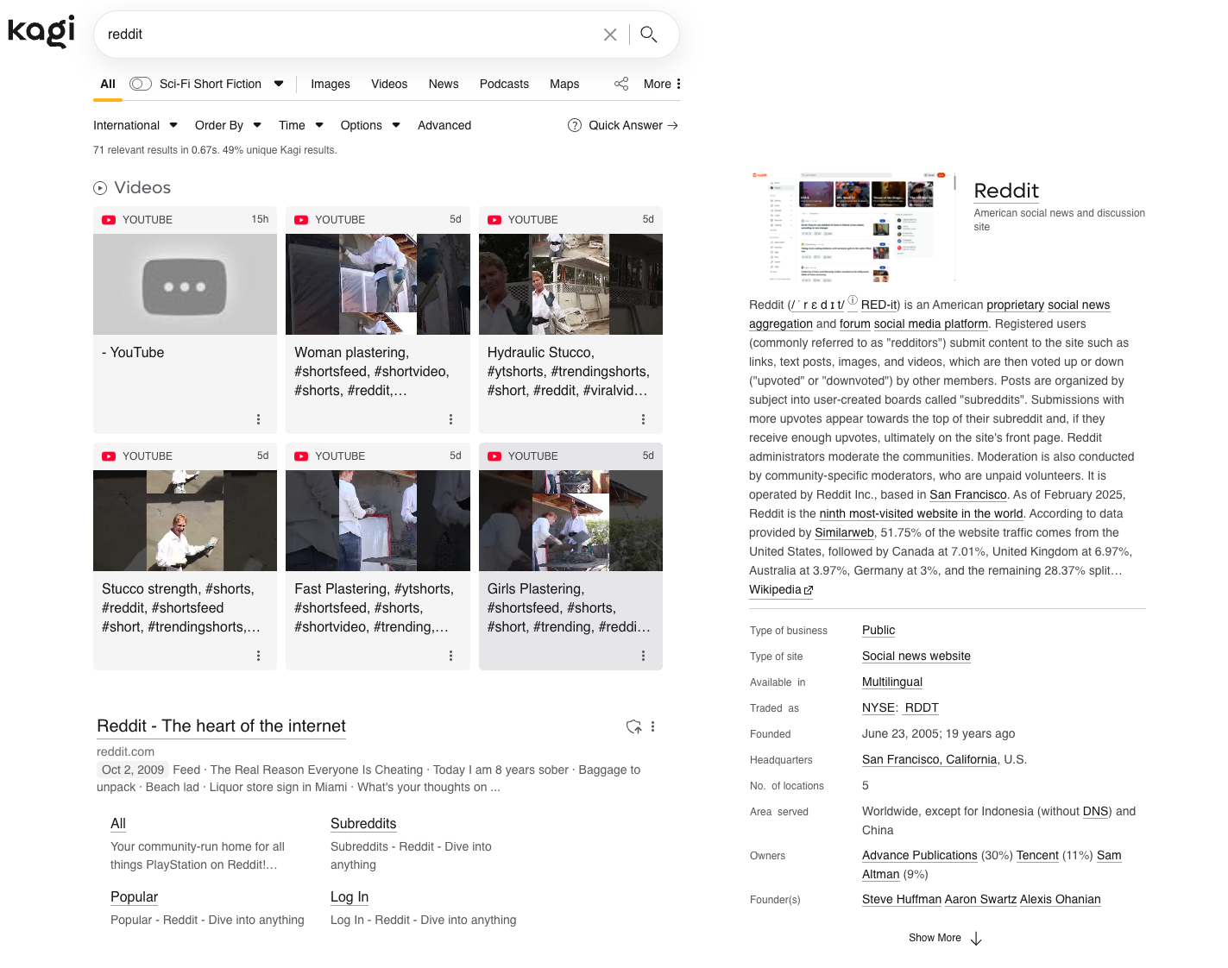Click the ninth most-visited website link
Image resolution: width=1228 pixels, height=968 pixels.
coord(920,513)
